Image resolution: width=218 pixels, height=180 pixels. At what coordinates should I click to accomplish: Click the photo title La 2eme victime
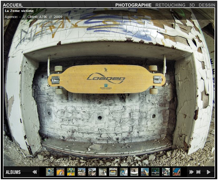tap(19, 11)
